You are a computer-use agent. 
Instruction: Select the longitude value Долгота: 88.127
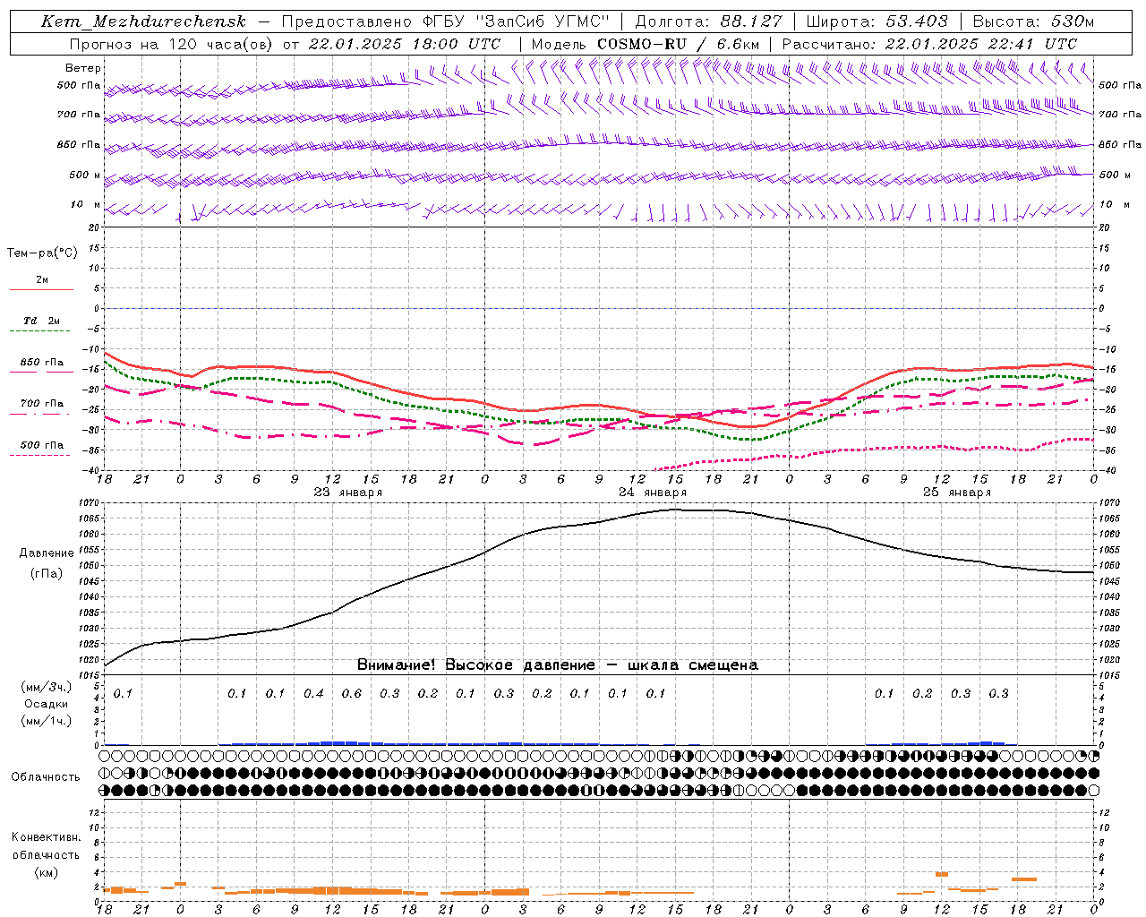[x=708, y=21]
